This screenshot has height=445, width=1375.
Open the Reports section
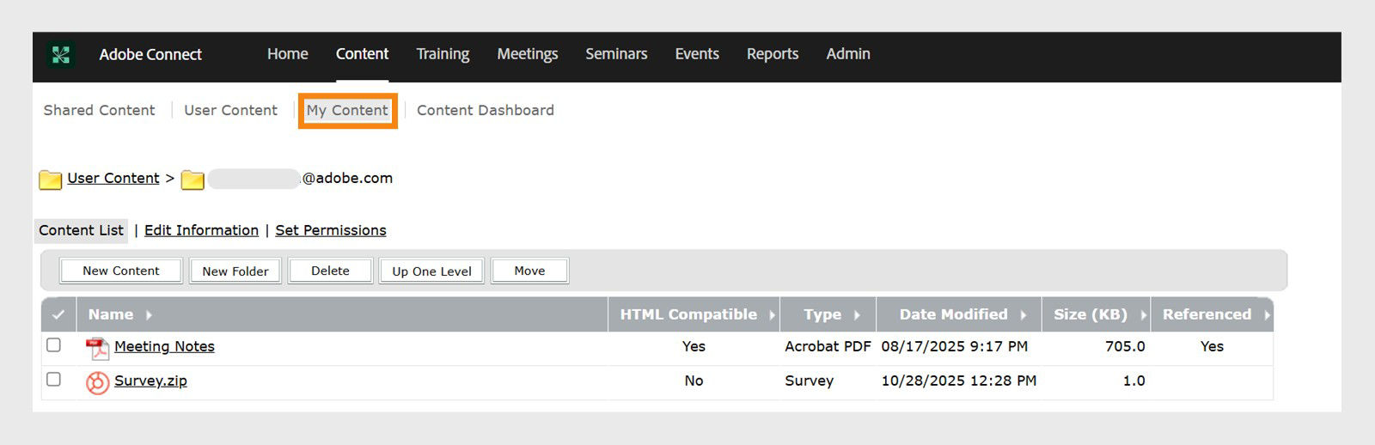tap(773, 54)
